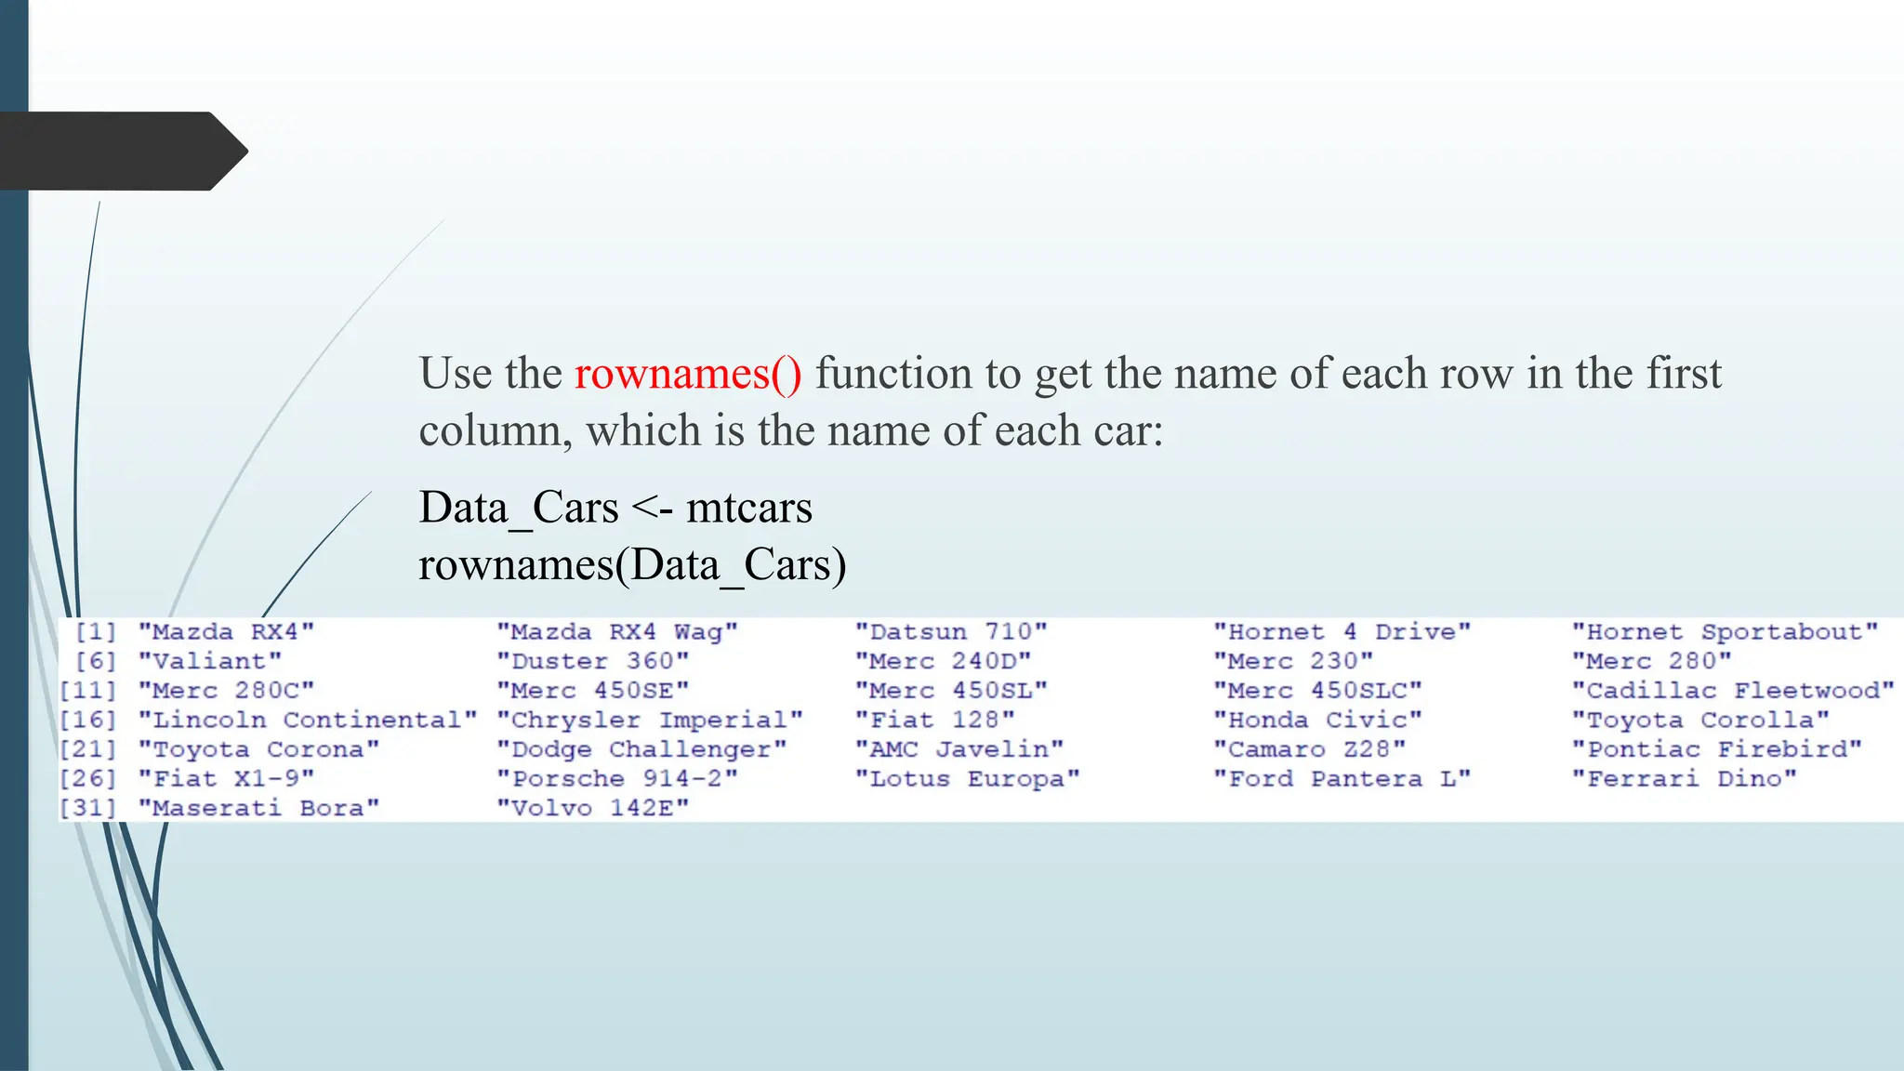Screen dimensions: 1904x1071
Task: Click the [26] index label
Action: click(88, 779)
